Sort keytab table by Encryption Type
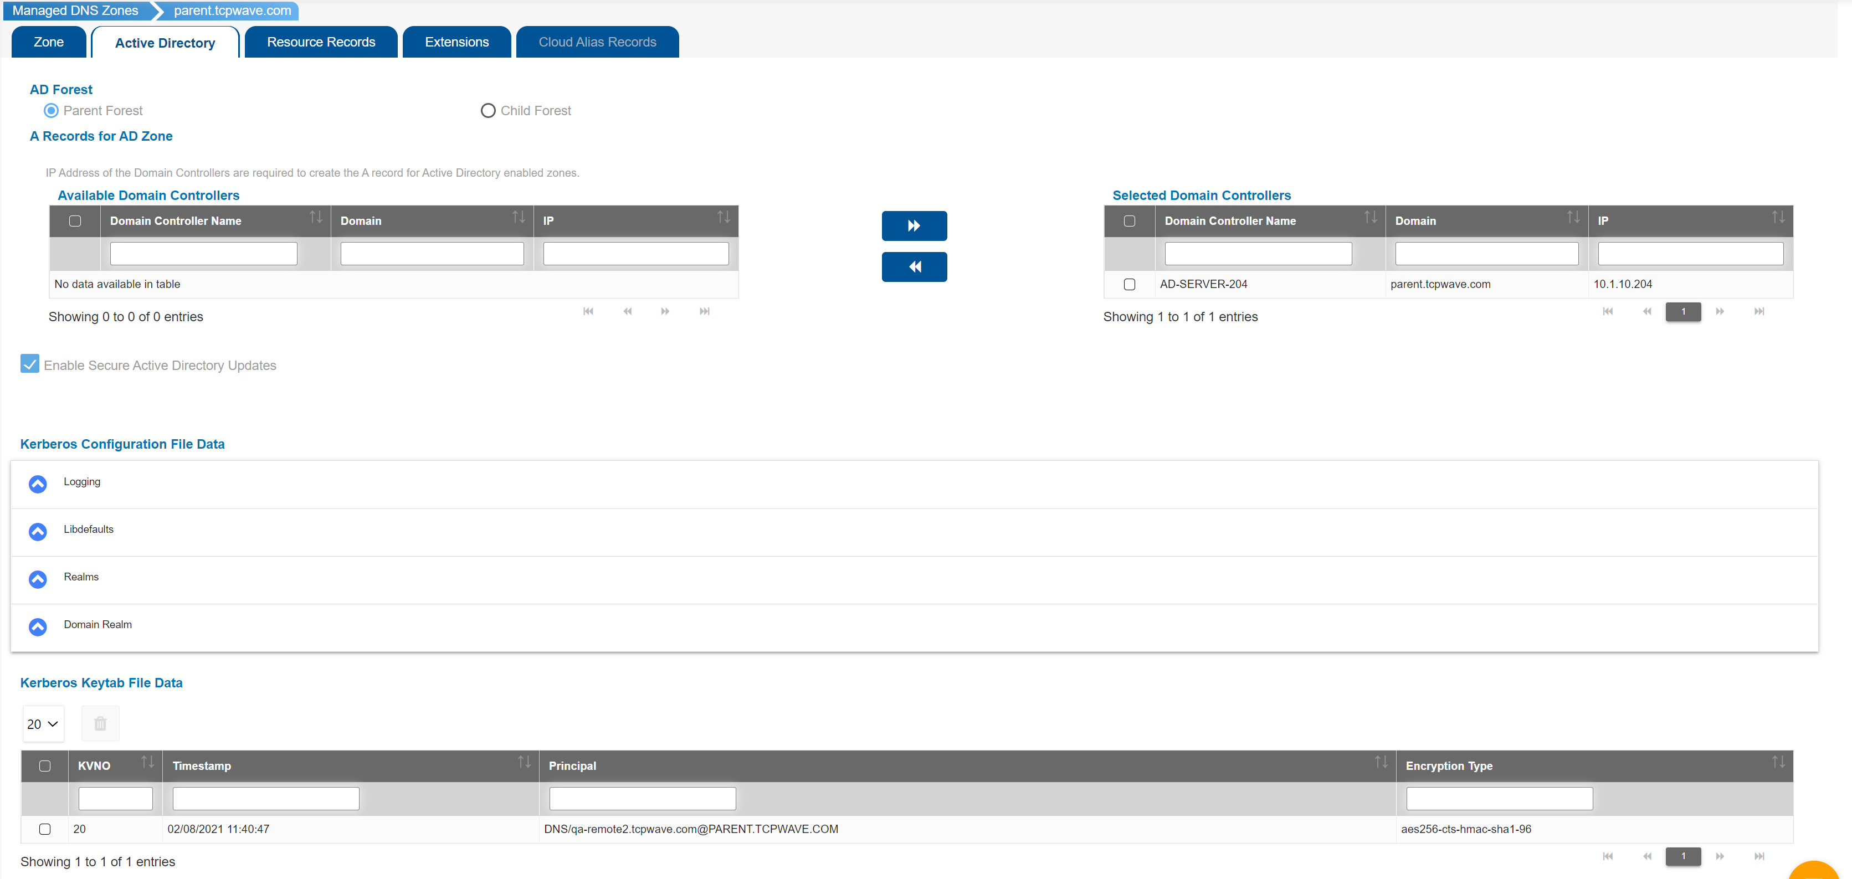 pos(1778,762)
